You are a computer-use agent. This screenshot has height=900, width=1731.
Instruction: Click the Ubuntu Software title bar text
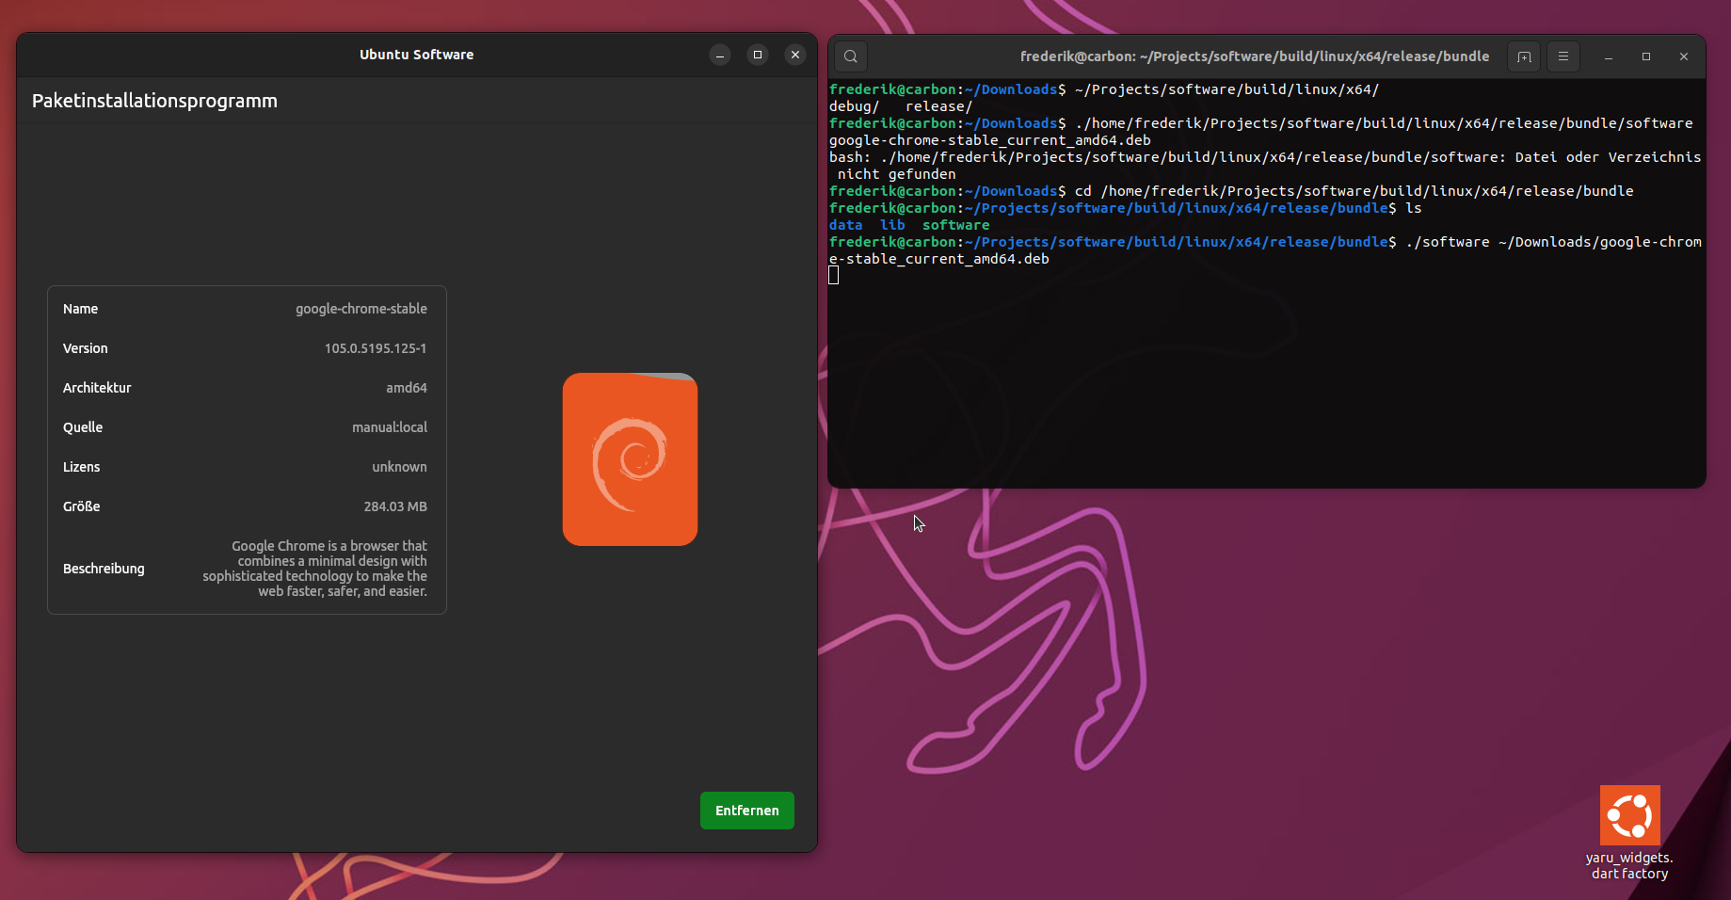click(x=416, y=55)
